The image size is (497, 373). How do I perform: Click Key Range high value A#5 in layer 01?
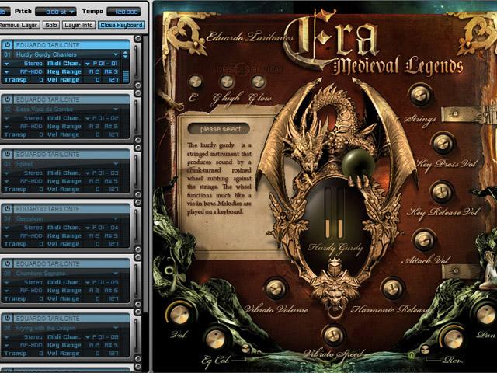[112, 71]
